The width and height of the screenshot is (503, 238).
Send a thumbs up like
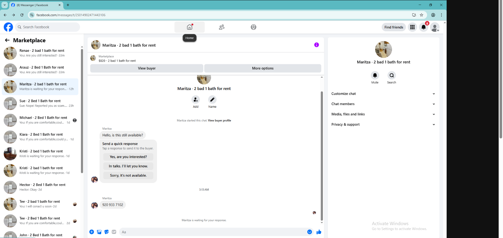pyautogui.click(x=319, y=232)
